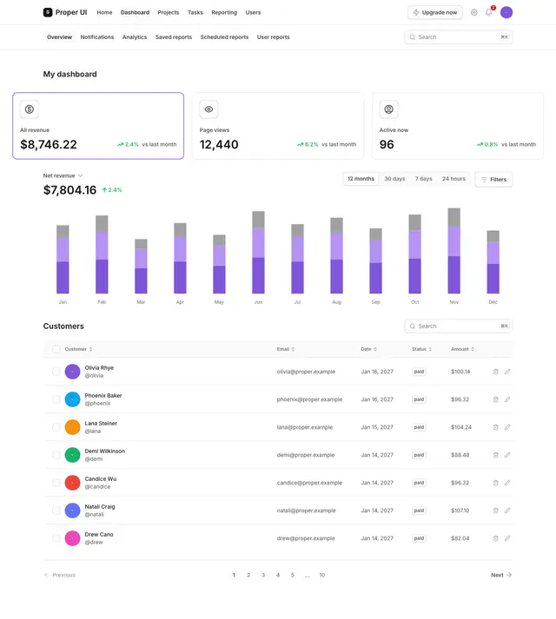Edit Lana Steiner row with pencil icon
The height and width of the screenshot is (619, 556).
coord(507,427)
